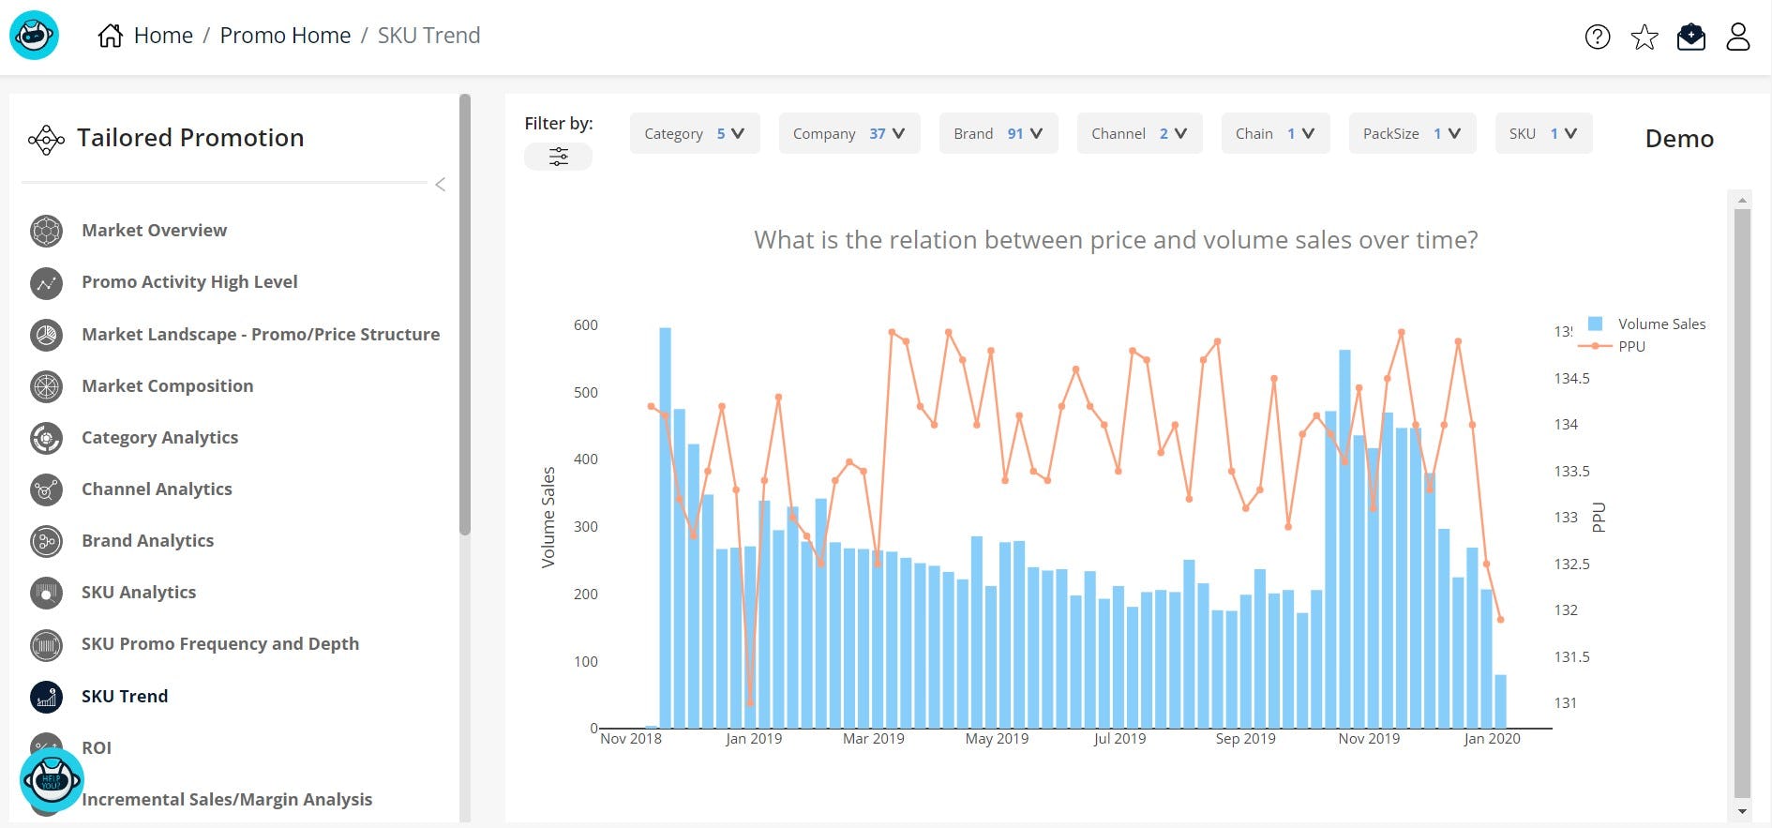Click the help question mark icon
The height and width of the screenshot is (828, 1772).
tap(1597, 37)
